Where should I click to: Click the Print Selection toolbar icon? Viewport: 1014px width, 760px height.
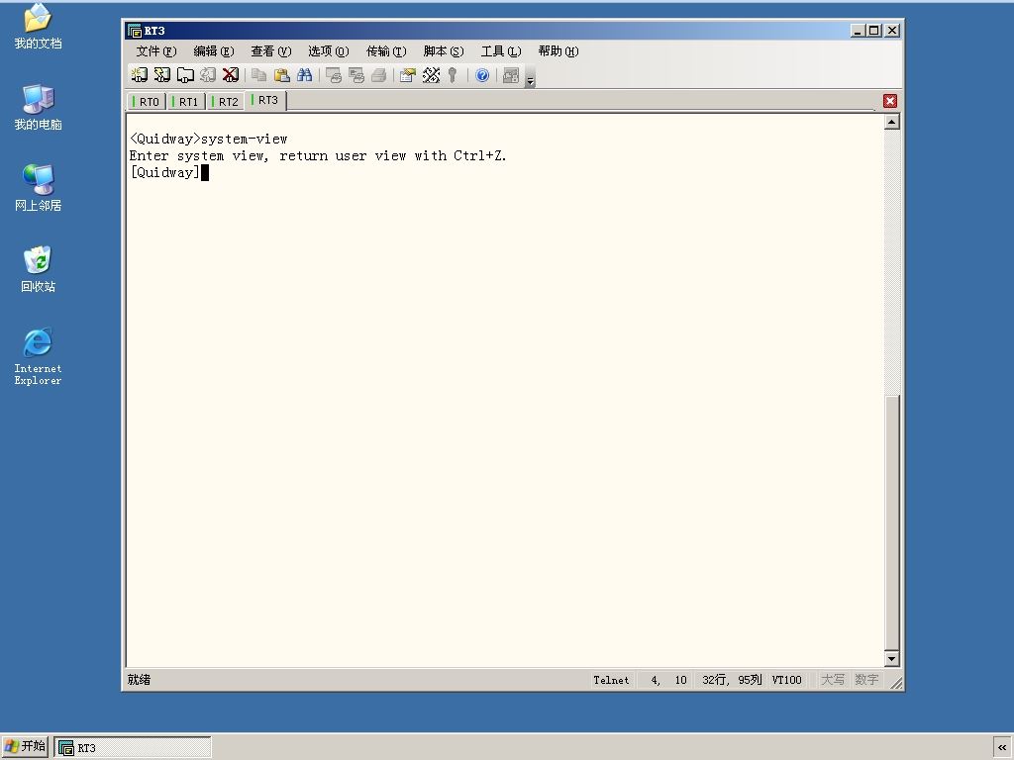pos(356,75)
